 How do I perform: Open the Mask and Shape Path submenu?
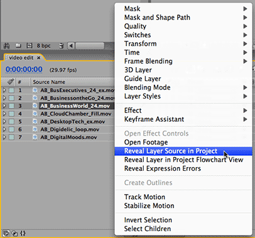183,18
